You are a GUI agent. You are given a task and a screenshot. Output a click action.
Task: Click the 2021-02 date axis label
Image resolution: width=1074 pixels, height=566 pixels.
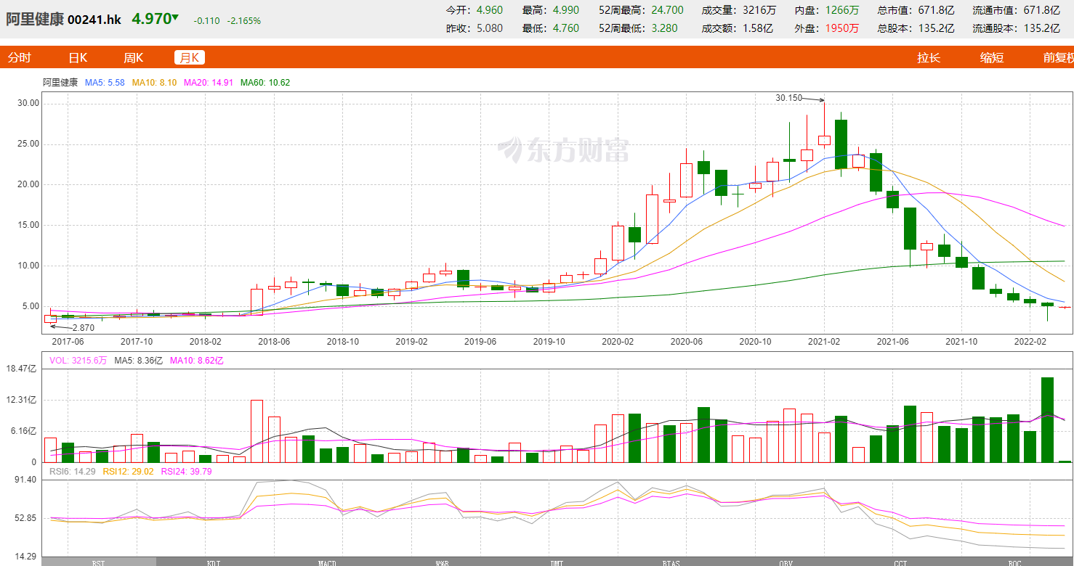(824, 342)
